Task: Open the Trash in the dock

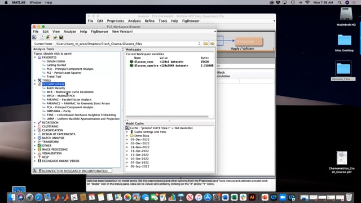Action: [349, 197]
